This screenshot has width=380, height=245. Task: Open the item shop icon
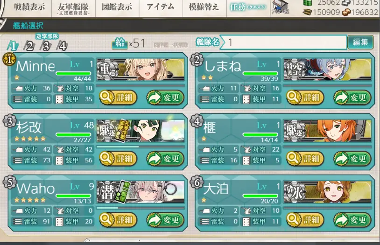click(281, 7)
